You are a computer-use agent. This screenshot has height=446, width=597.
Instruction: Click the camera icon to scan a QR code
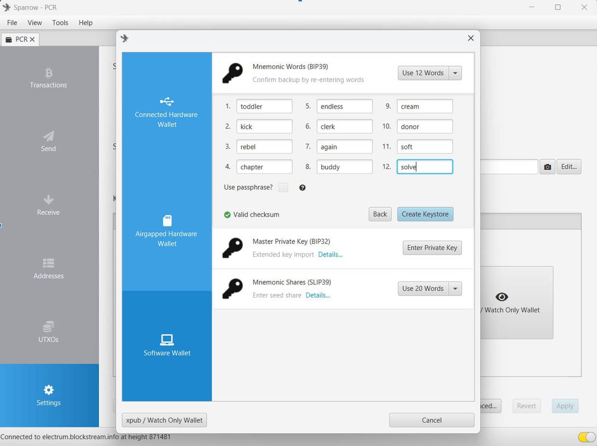click(548, 166)
